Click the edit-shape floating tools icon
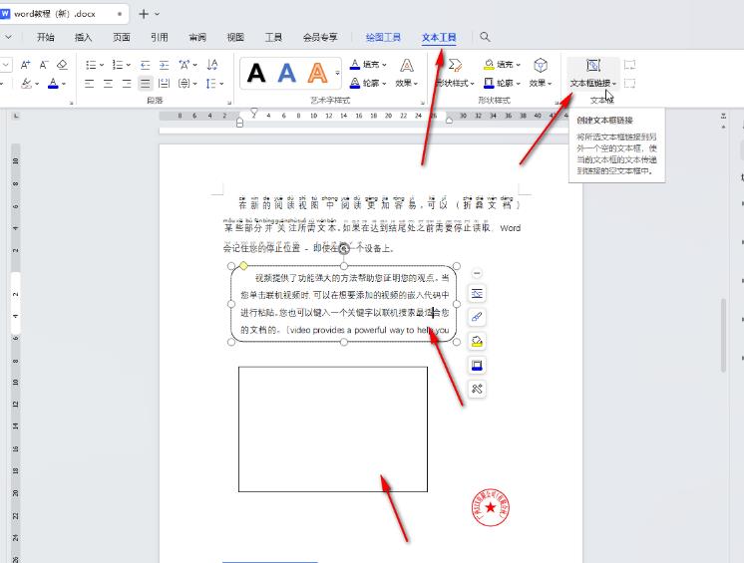744x563 pixels. [x=477, y=389]
